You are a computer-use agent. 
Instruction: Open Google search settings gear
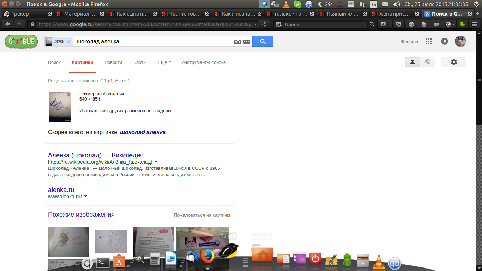tap(454, 62)
